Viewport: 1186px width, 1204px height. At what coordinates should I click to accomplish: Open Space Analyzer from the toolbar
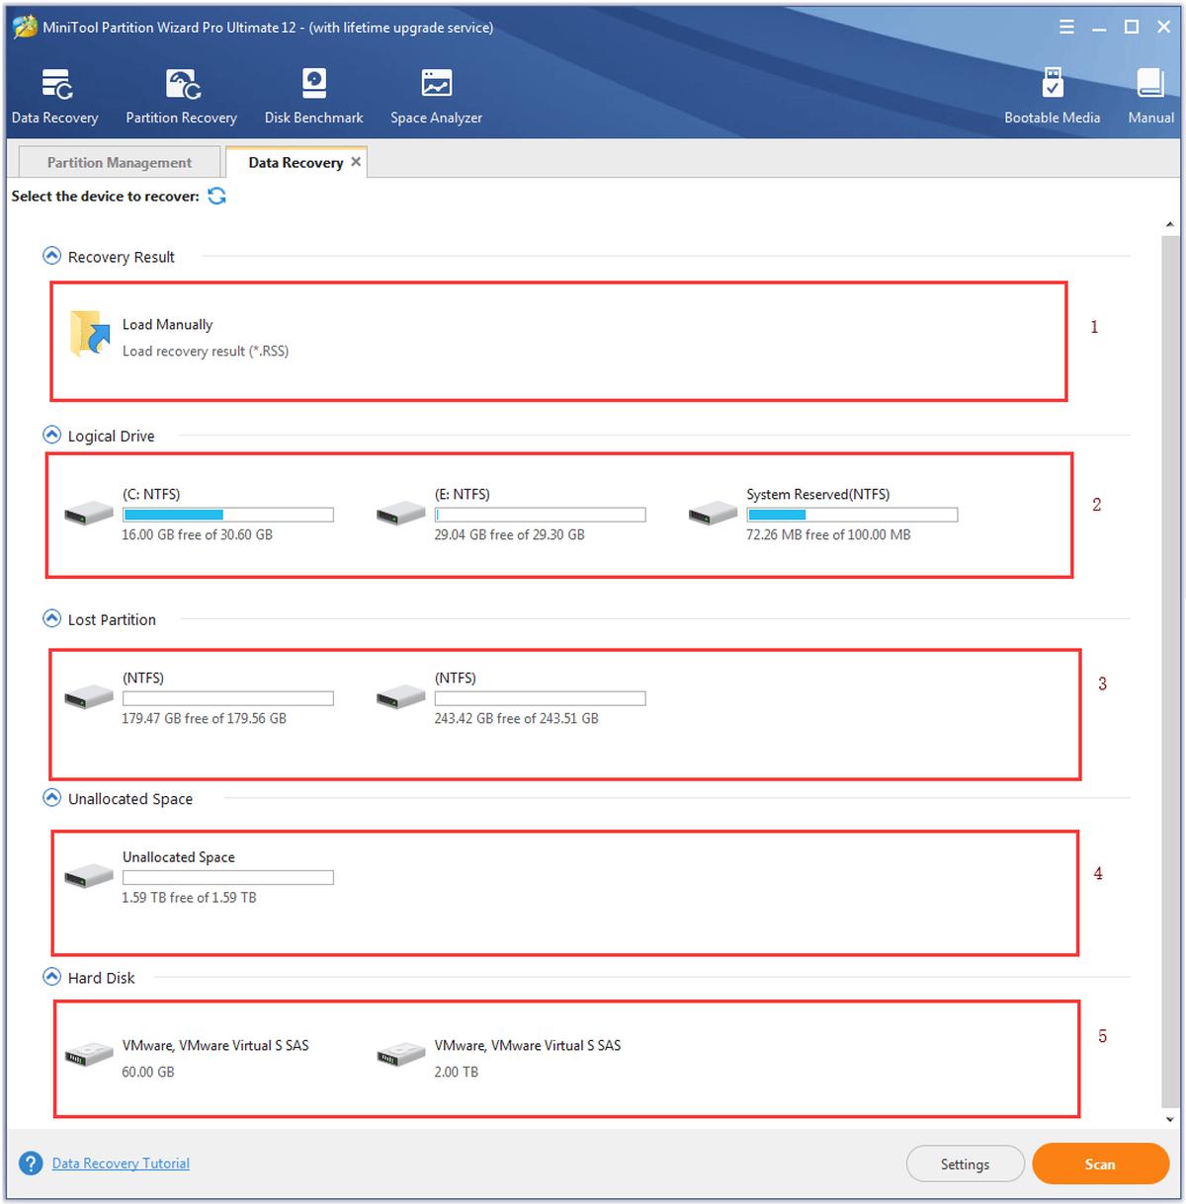coord(436,97)
